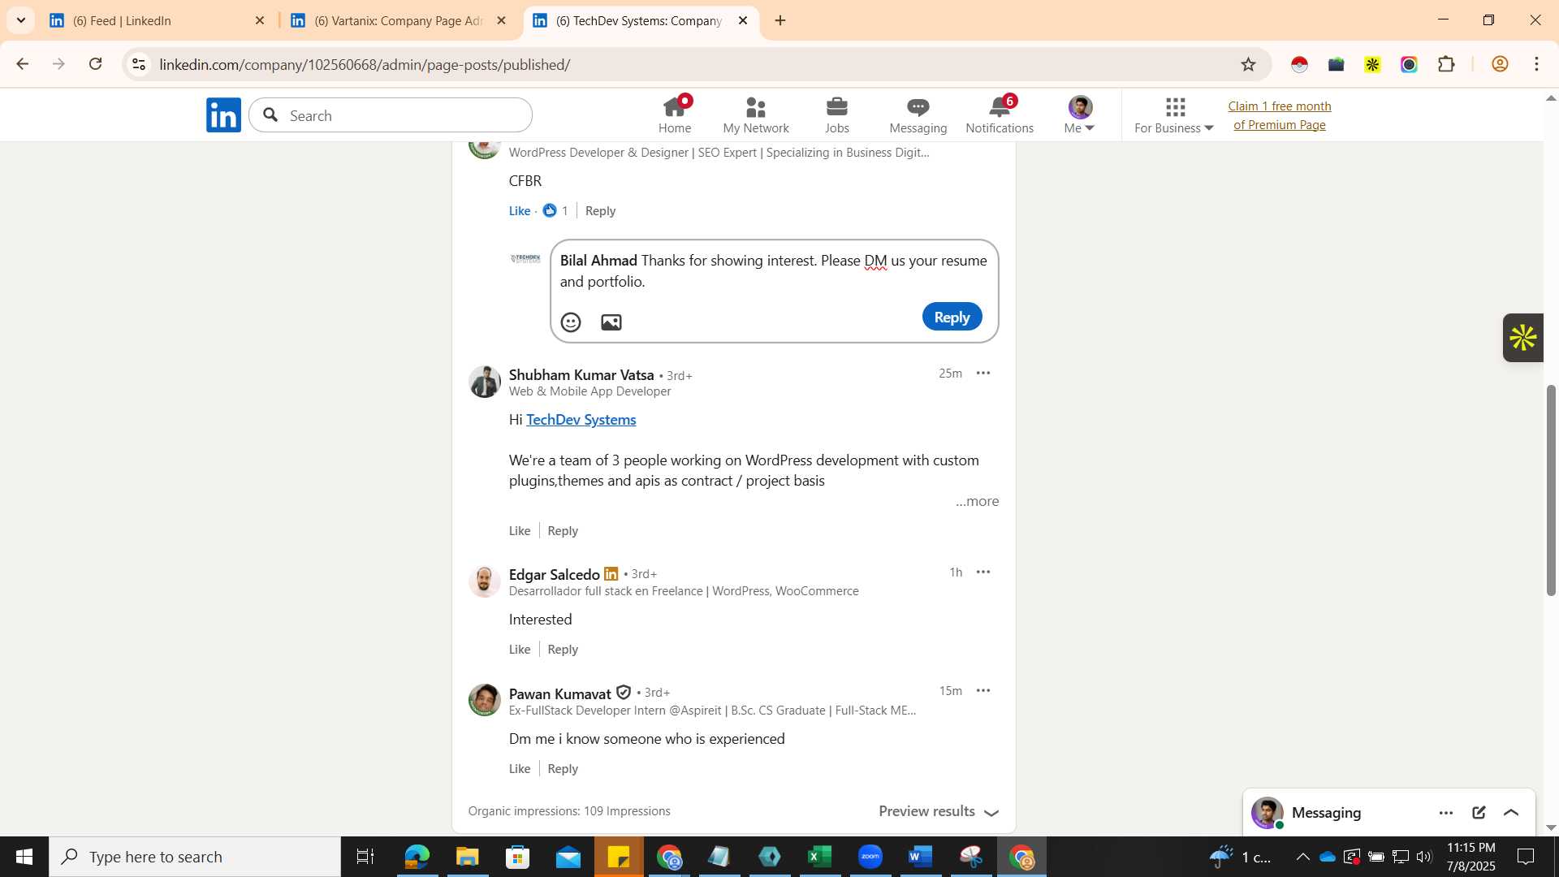Click Pawan Kumavat's avatar photo

[x=485, y=700]
